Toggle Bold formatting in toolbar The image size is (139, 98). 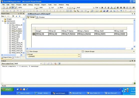click(x=102, y=8)
